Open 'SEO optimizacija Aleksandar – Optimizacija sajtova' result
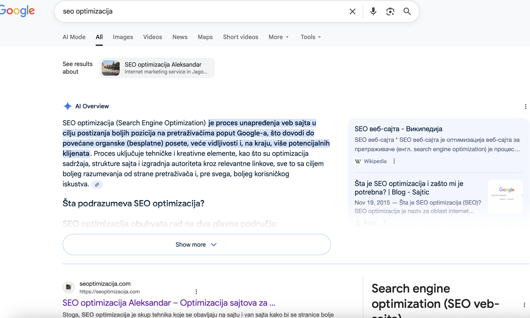 click(169, 303)
